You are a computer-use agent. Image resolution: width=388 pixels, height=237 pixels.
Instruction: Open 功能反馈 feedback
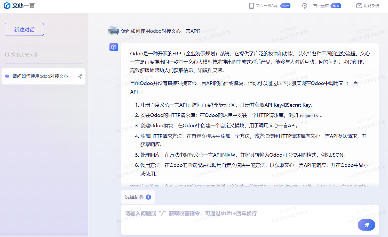[371, 6]
